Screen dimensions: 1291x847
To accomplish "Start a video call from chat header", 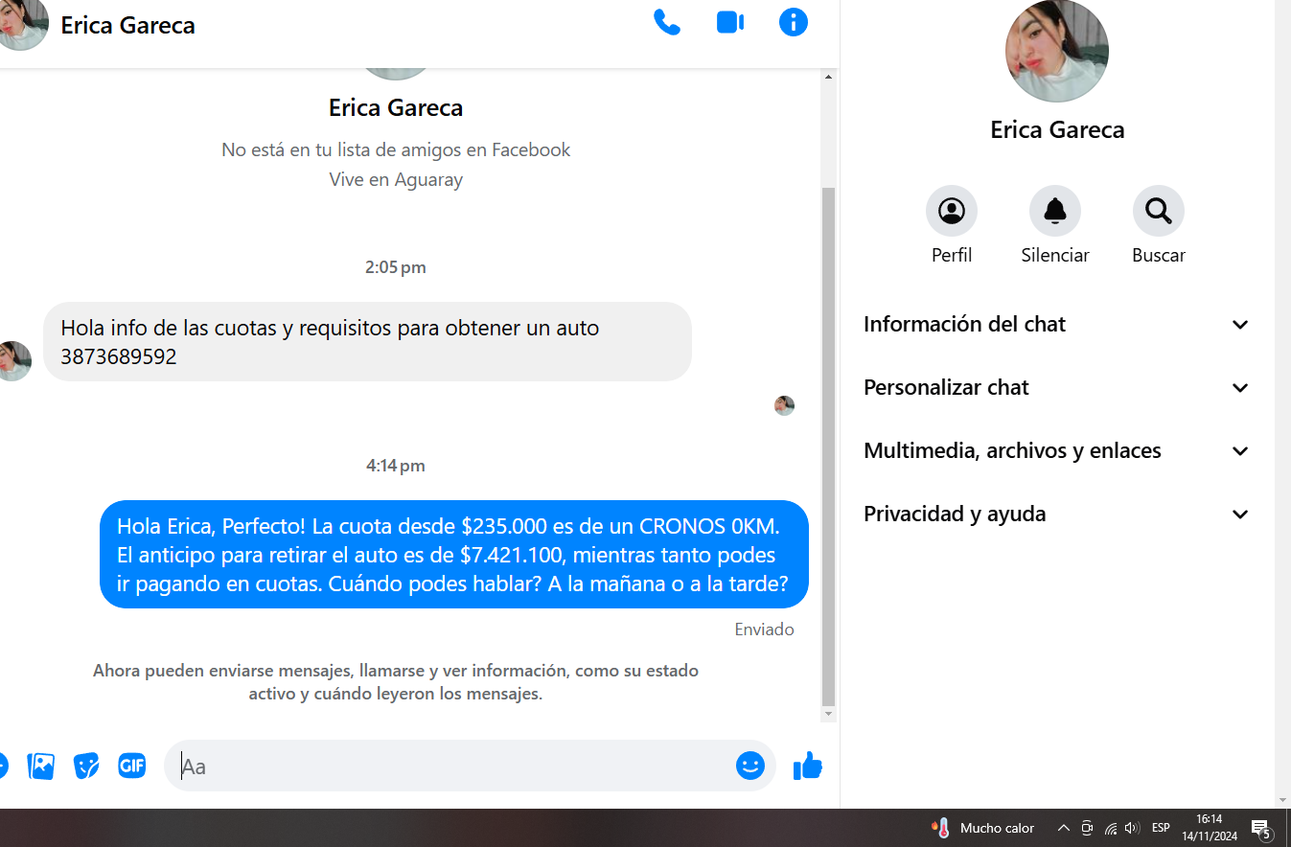I will 730,23.
